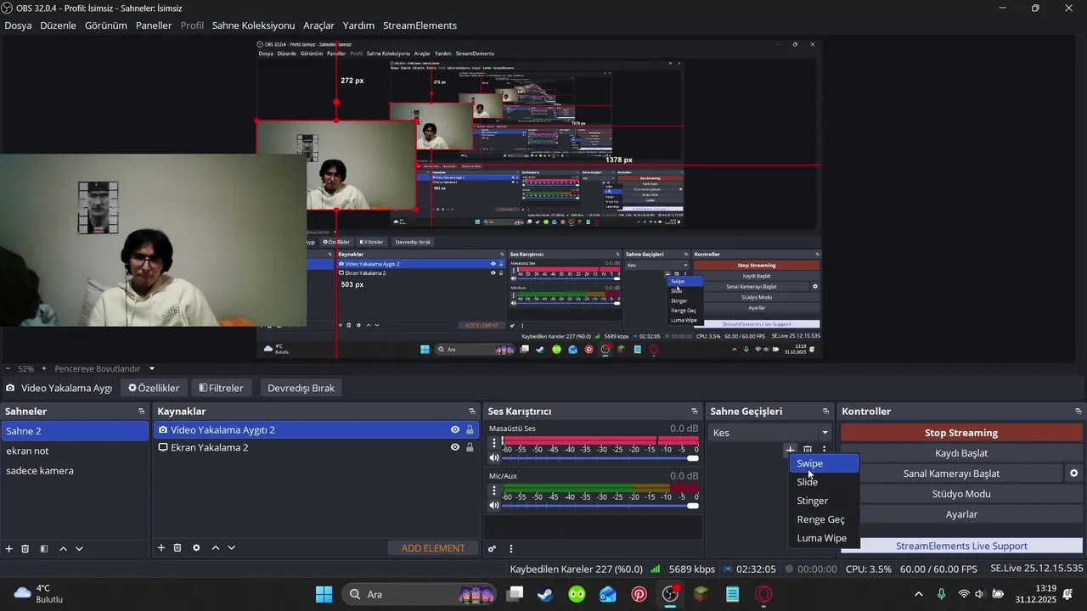
Task: Choose Luma Wipe transition from popup
Action: 824,538
